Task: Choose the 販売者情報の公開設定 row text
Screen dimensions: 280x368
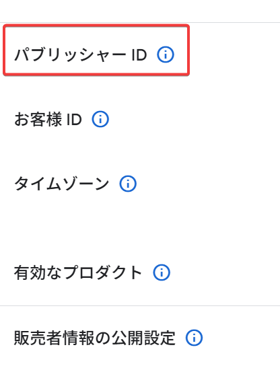Action: click(x=95, y=338)
